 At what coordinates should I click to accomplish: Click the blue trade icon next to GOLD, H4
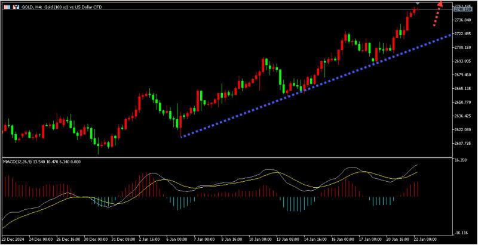click(16, 6)
